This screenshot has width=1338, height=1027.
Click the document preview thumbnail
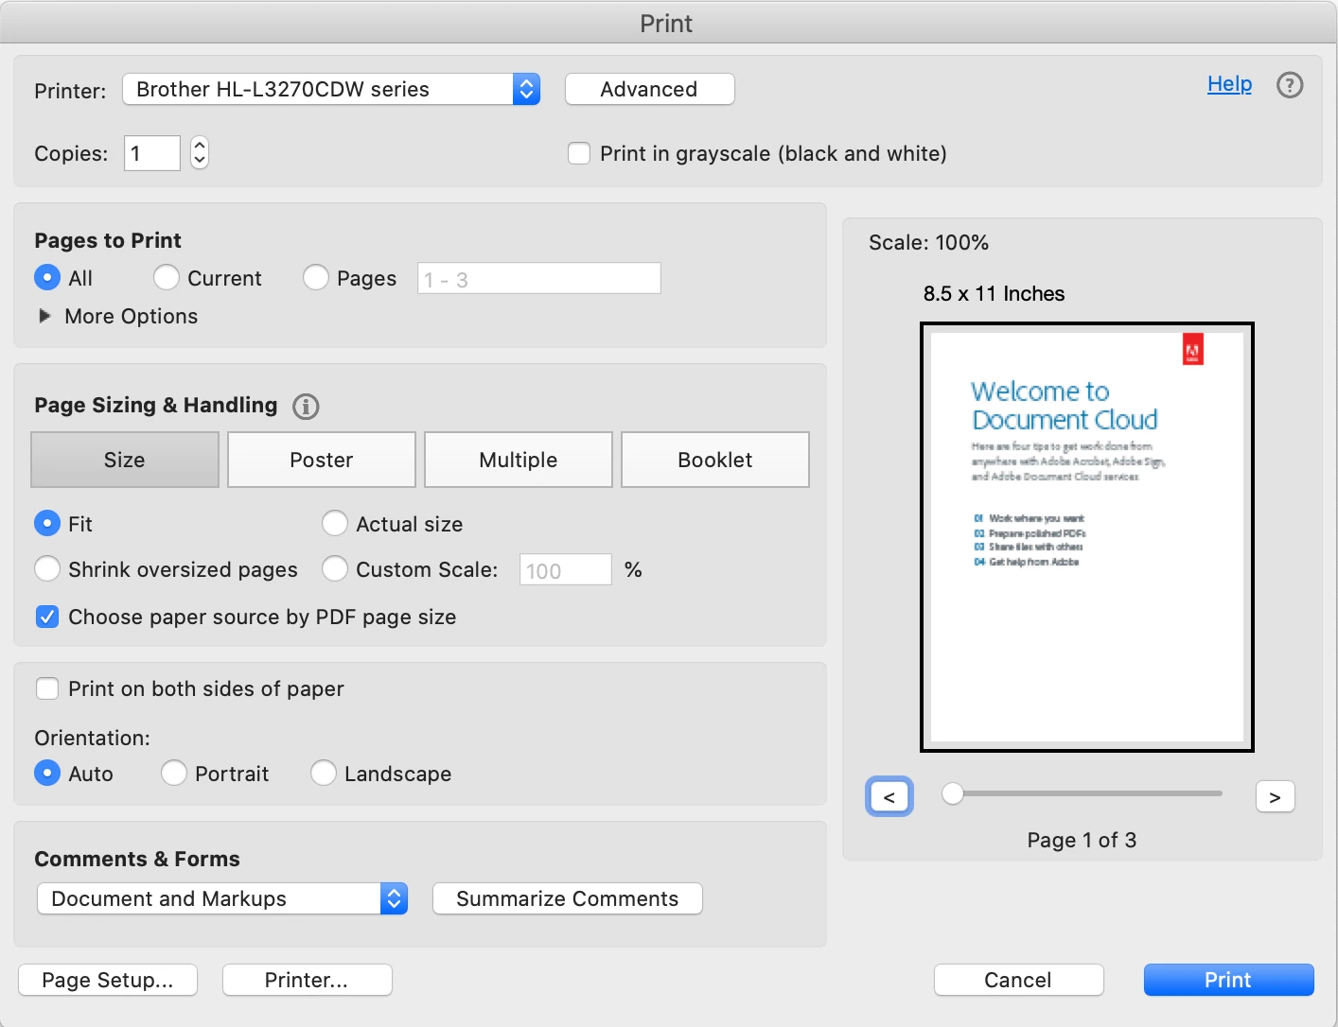tap(1087, 537)
